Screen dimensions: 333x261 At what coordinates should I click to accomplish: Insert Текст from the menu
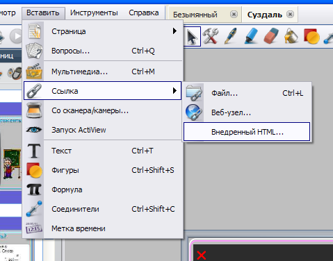(102, 151)
